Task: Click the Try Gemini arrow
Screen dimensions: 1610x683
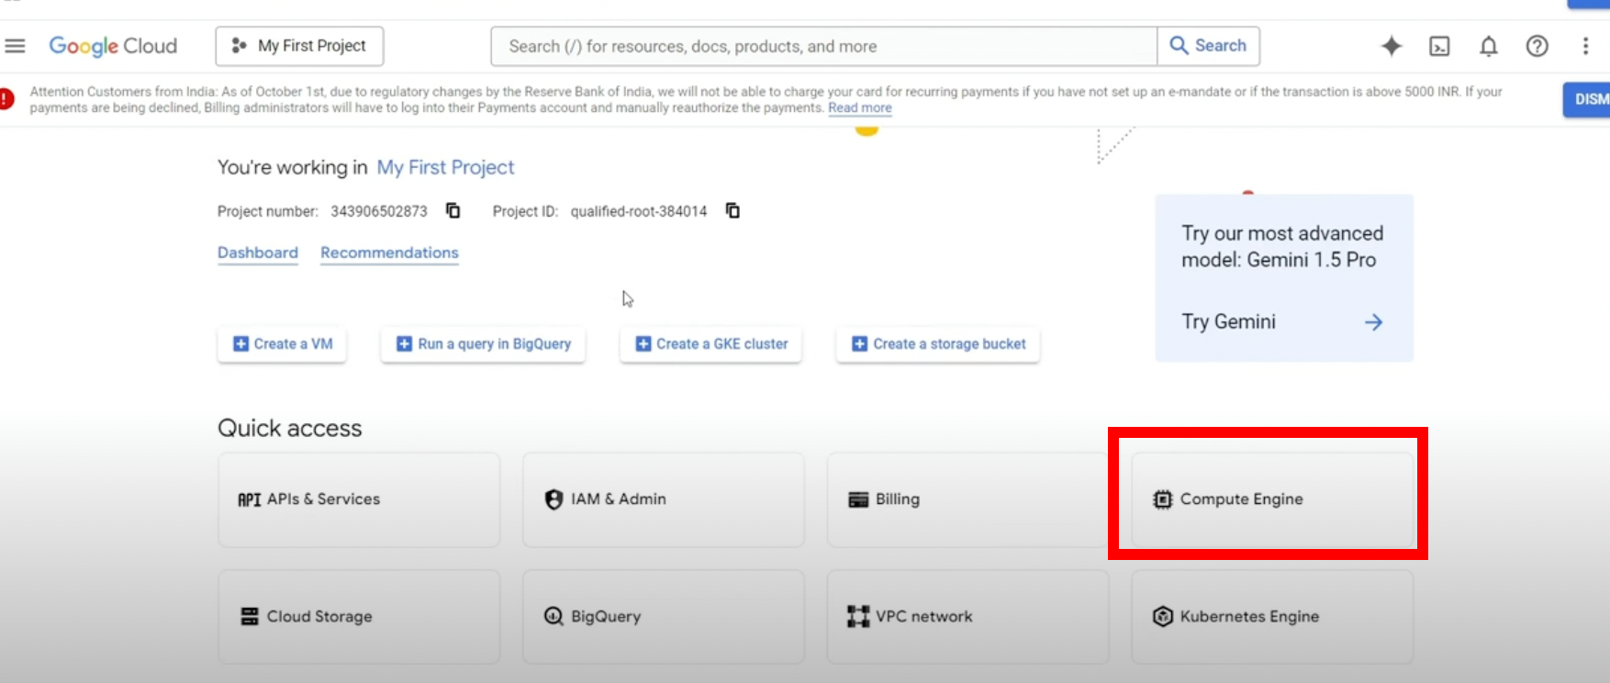Action: 1373,322
